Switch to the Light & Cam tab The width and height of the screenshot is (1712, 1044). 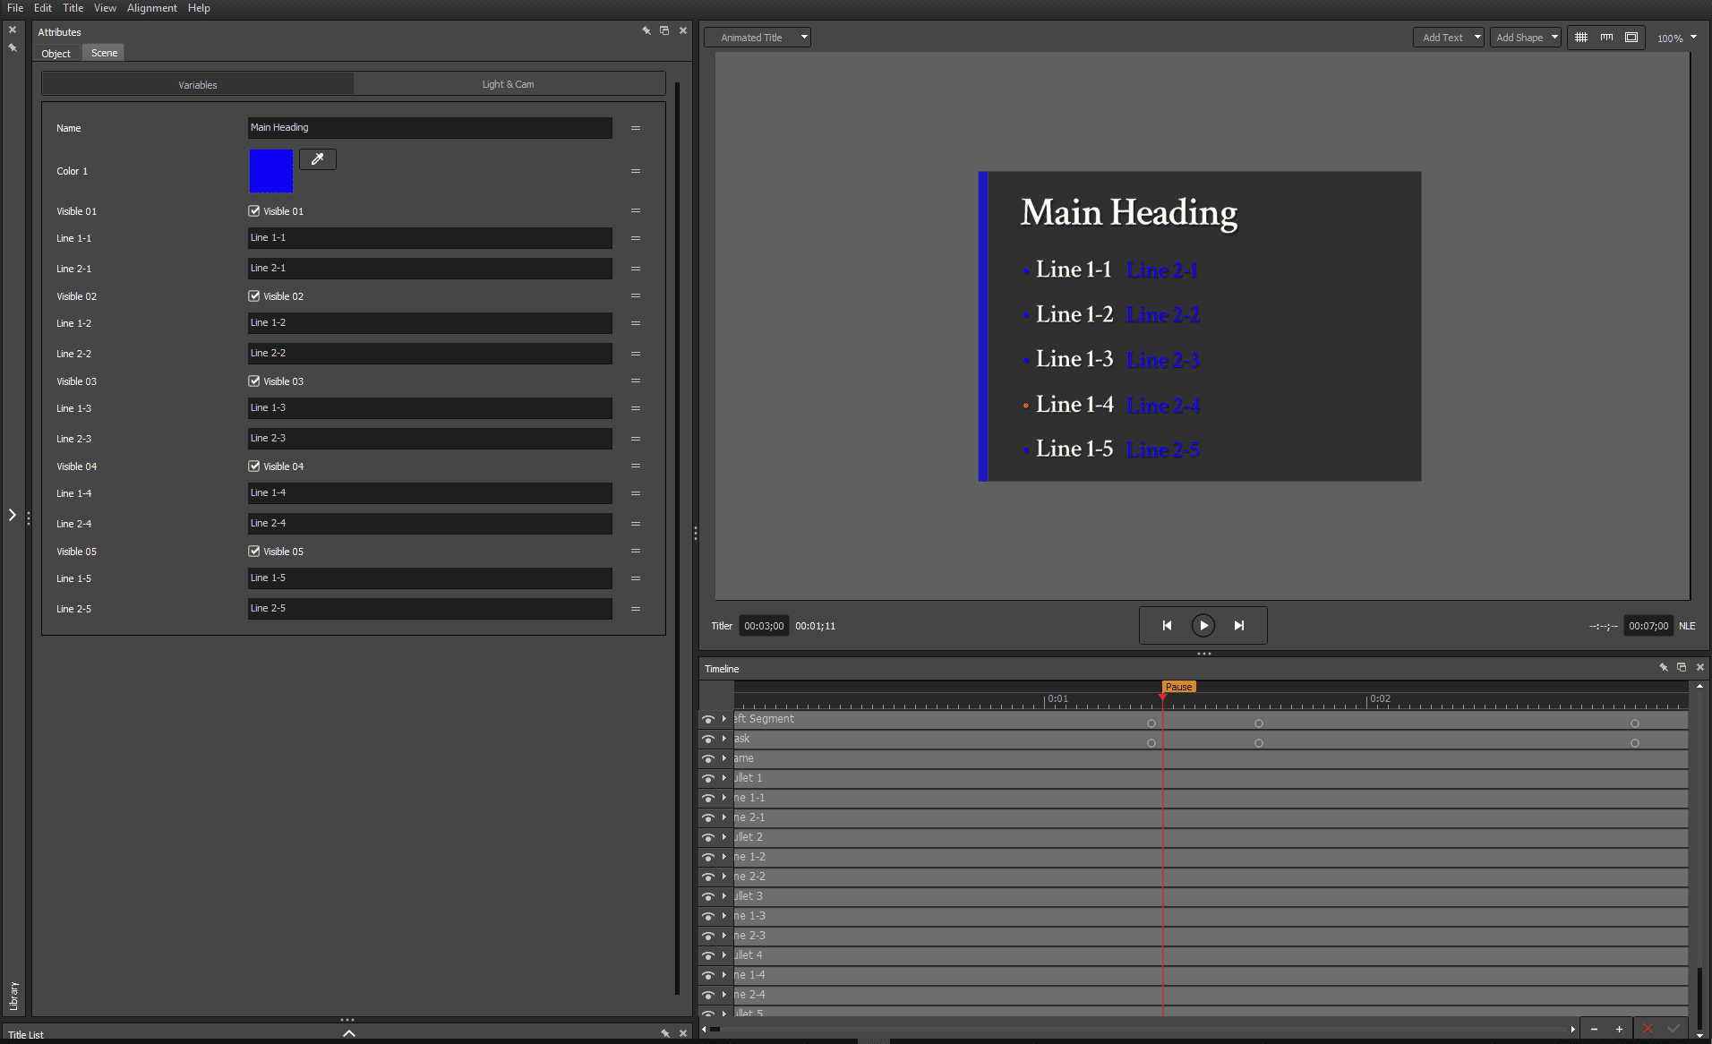point(508,84)
